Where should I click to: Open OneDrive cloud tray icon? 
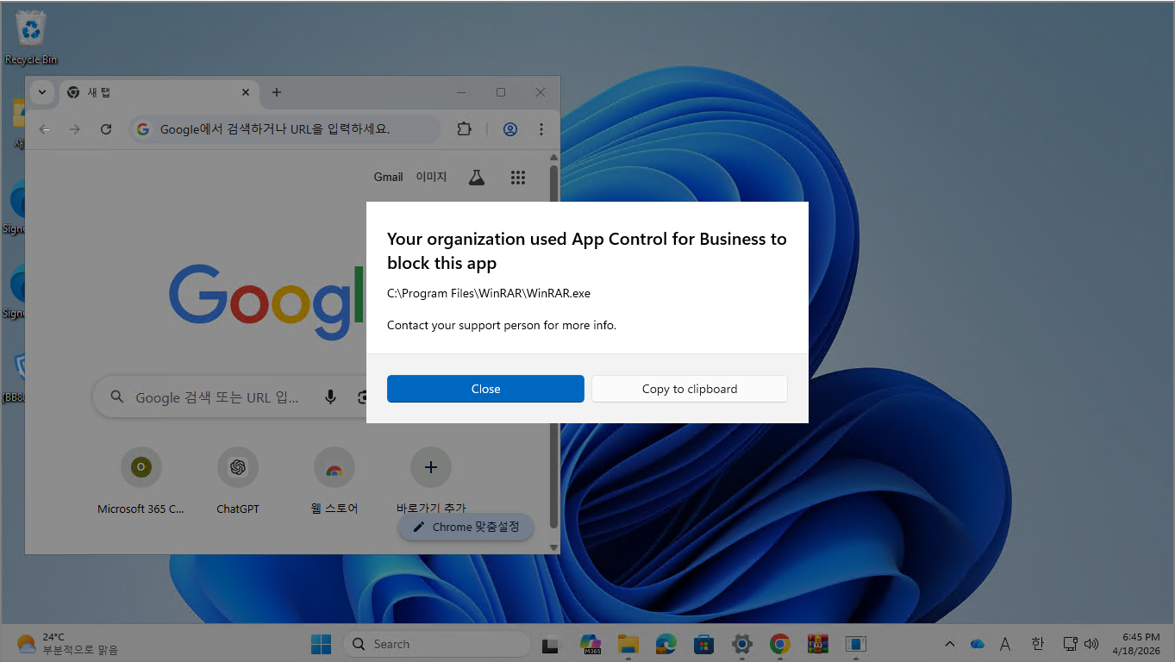coord(978,644)
